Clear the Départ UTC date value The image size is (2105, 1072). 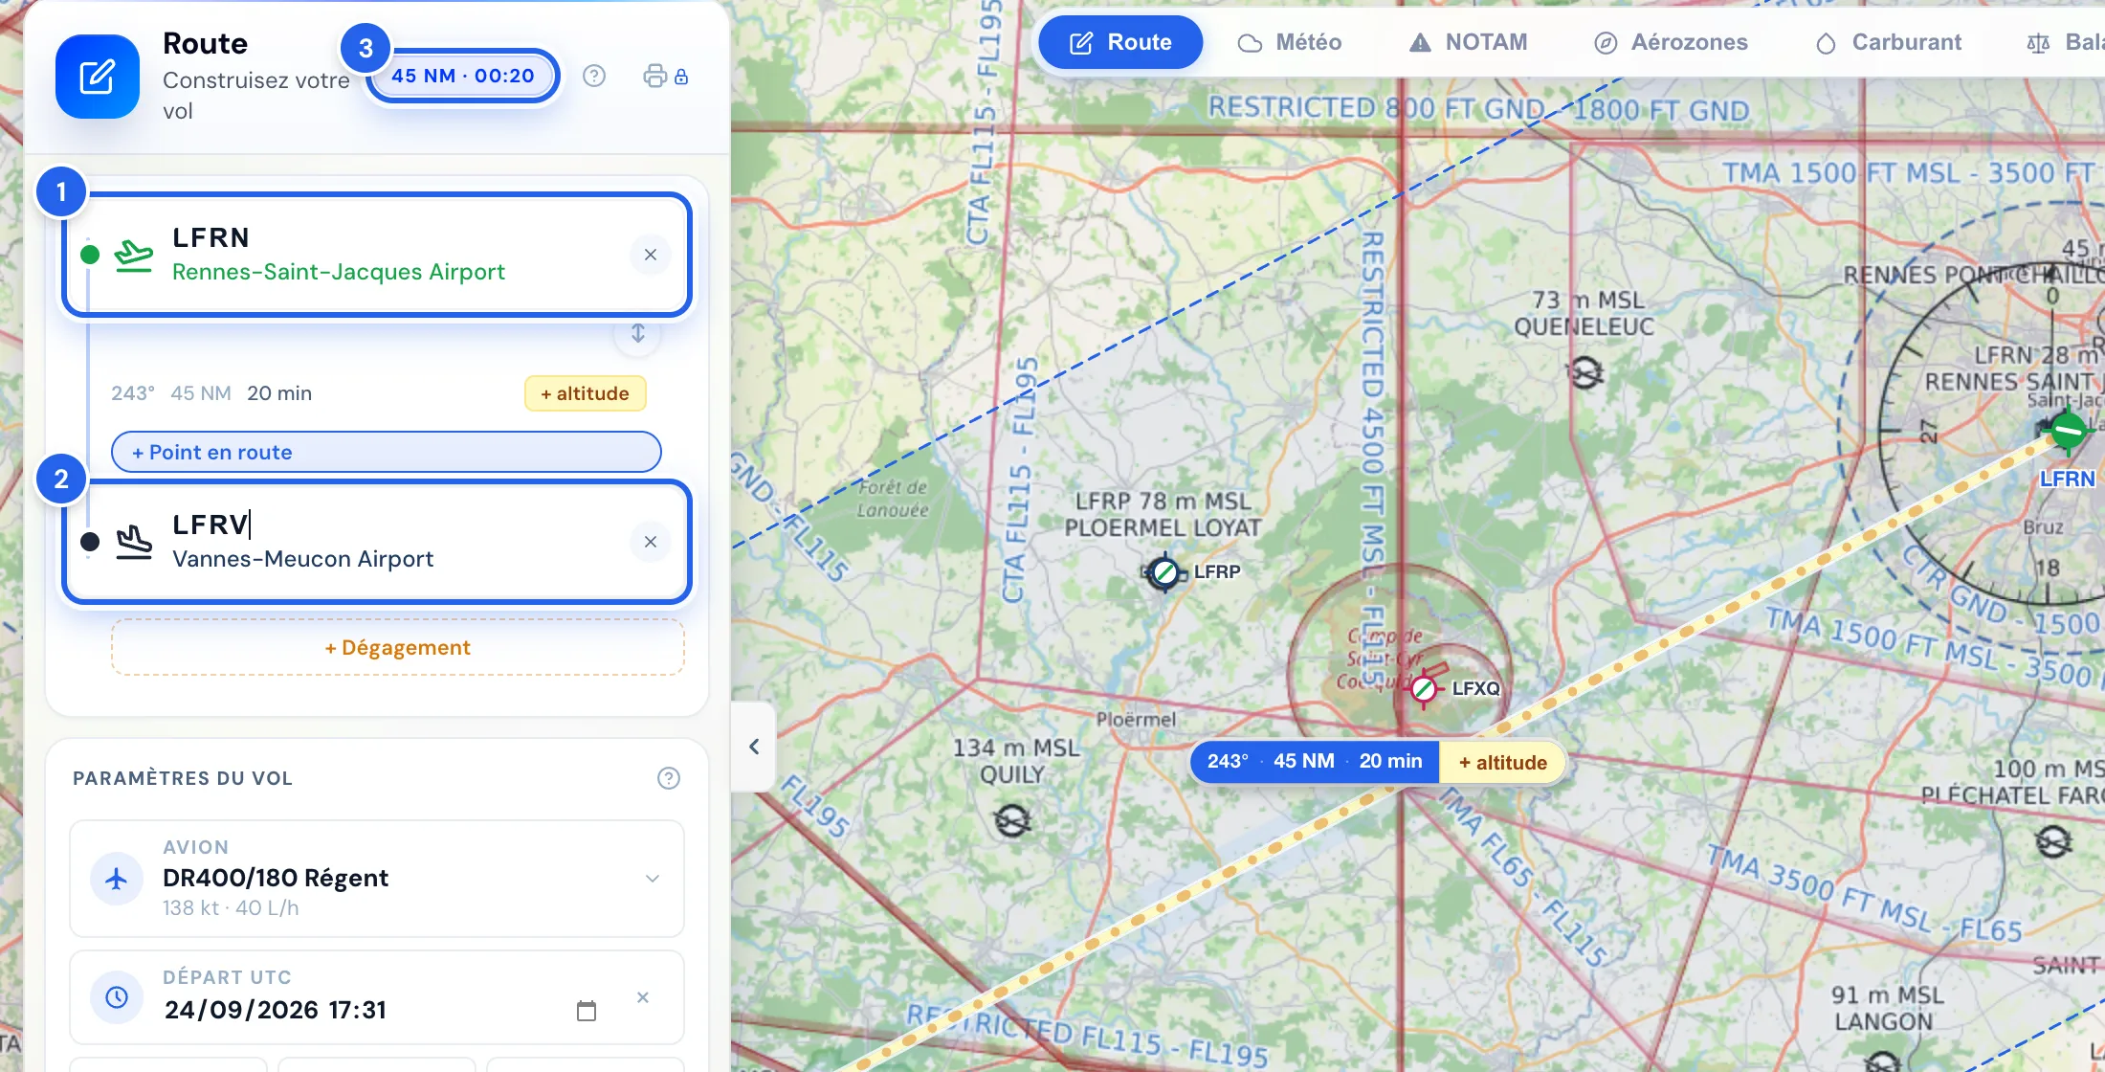click(643, 997)
